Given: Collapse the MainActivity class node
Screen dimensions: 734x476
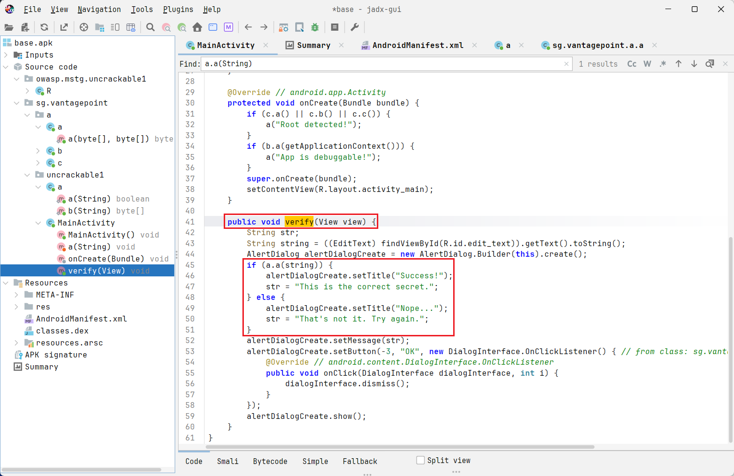Looking at the screenshot, I should point(38,223).
